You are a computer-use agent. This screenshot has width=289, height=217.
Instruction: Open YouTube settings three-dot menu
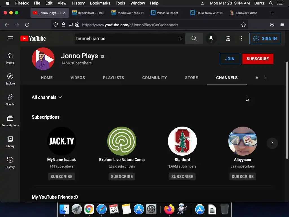pyautogui.click(x=242, y=38)
